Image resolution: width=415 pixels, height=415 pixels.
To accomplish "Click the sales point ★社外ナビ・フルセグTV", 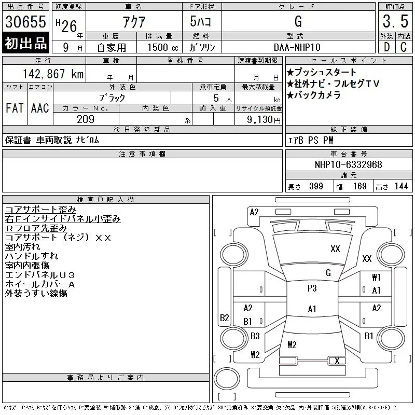I will point(333,84).
